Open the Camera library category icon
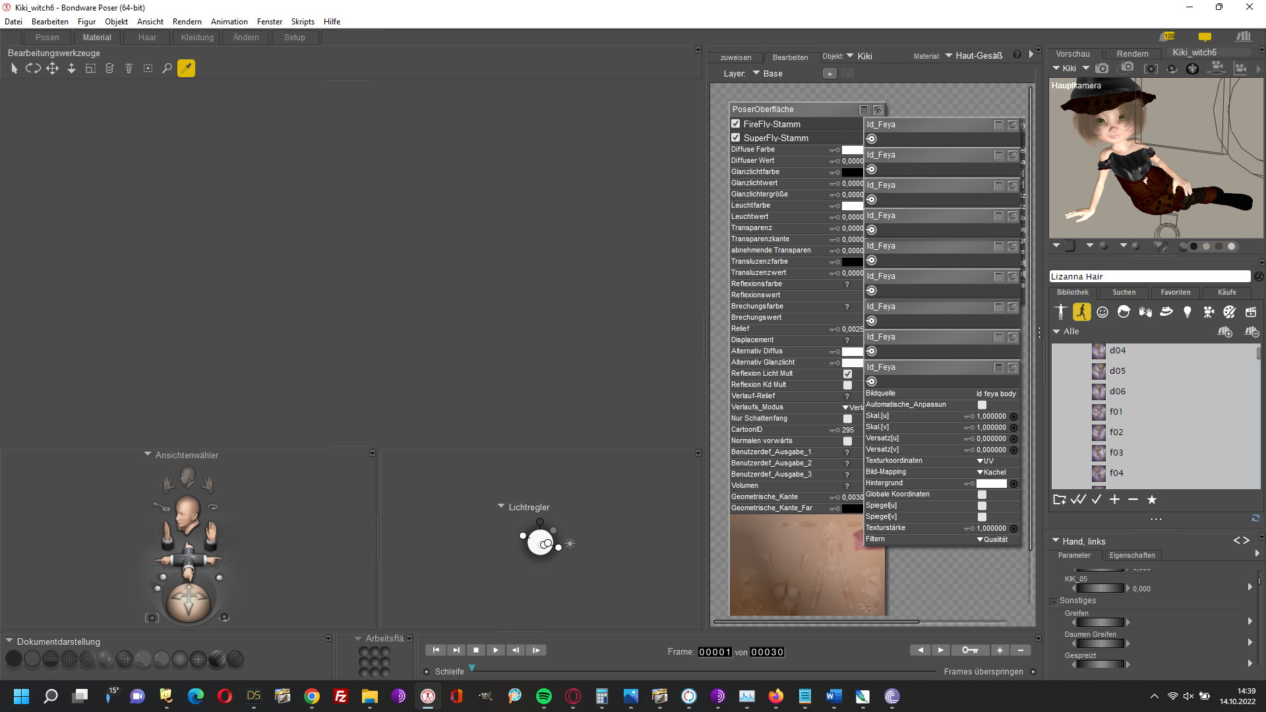The image size is (1266, 712). coord(1209,312)
